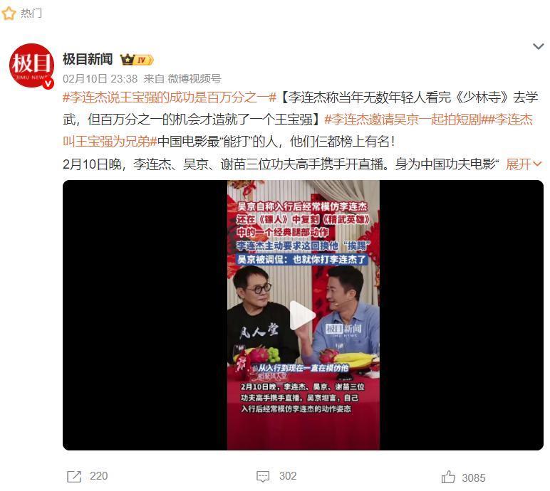The width and height of the screenshot is (550, 491).
Task: Like the post with thumbs-up icon
Action: click(x=448, y=477)
